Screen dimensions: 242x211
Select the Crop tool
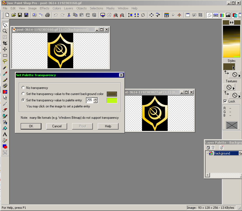coord(5,43)
